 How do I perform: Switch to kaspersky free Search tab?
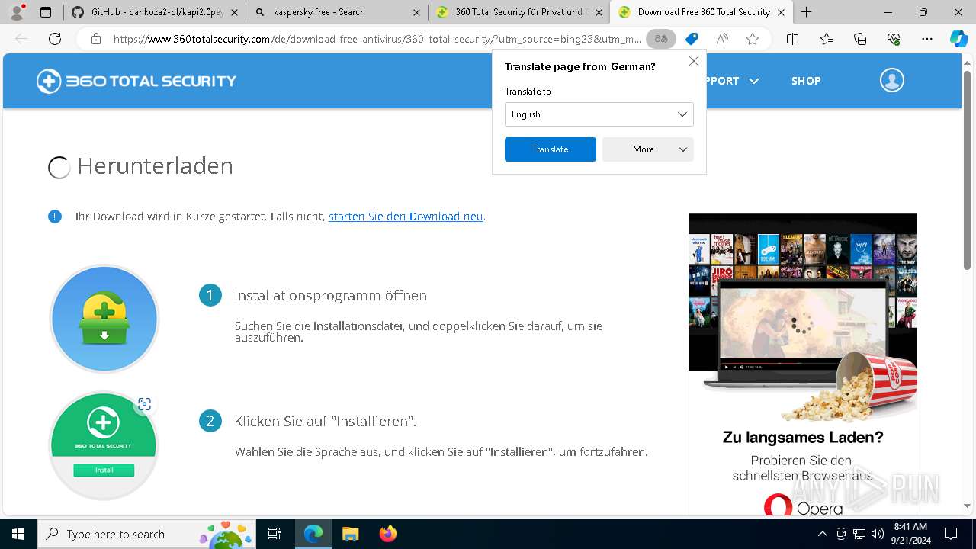tap(336, 12)
